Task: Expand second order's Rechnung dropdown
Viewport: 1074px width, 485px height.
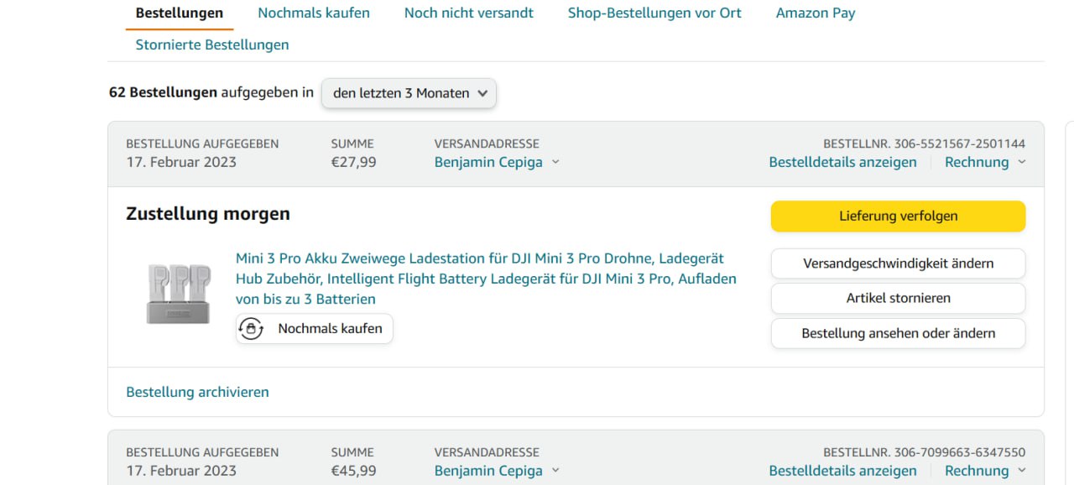Action: (1021, 472)
